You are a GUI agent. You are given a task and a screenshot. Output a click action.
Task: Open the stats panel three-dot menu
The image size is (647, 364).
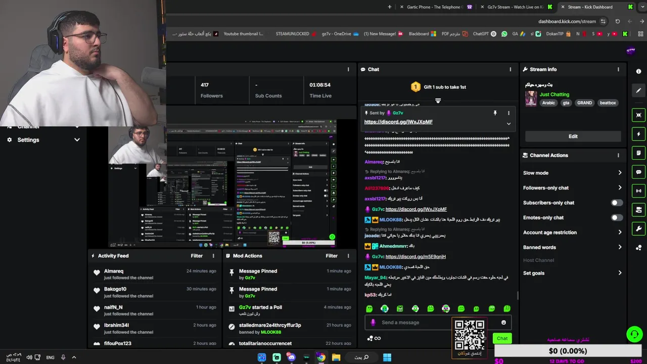348,69
